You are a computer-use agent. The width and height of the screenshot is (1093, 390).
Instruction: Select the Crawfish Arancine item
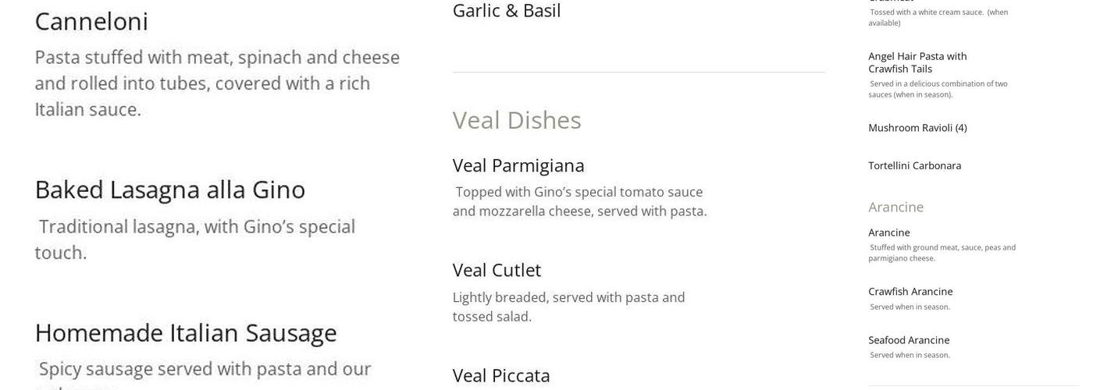point(910,292)
